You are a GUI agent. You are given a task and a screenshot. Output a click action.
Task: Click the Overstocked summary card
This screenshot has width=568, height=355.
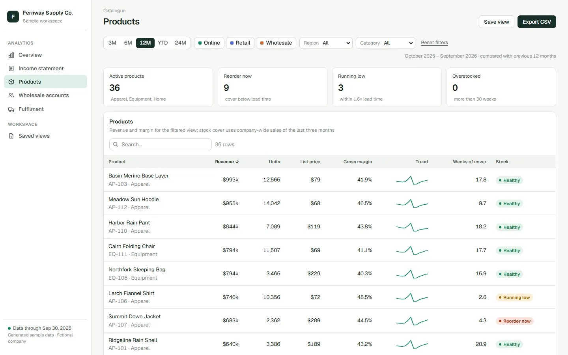pos(501,87)
